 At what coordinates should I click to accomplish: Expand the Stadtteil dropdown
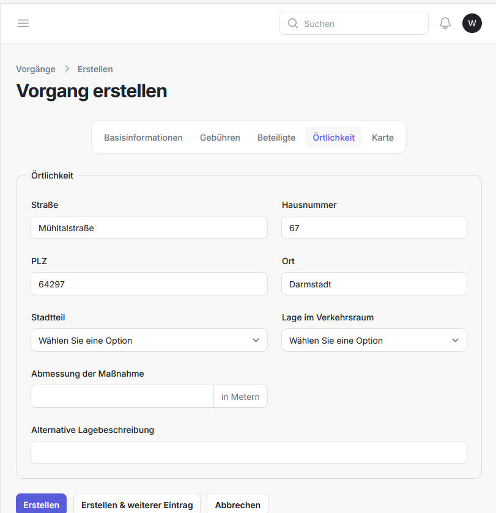149,341
